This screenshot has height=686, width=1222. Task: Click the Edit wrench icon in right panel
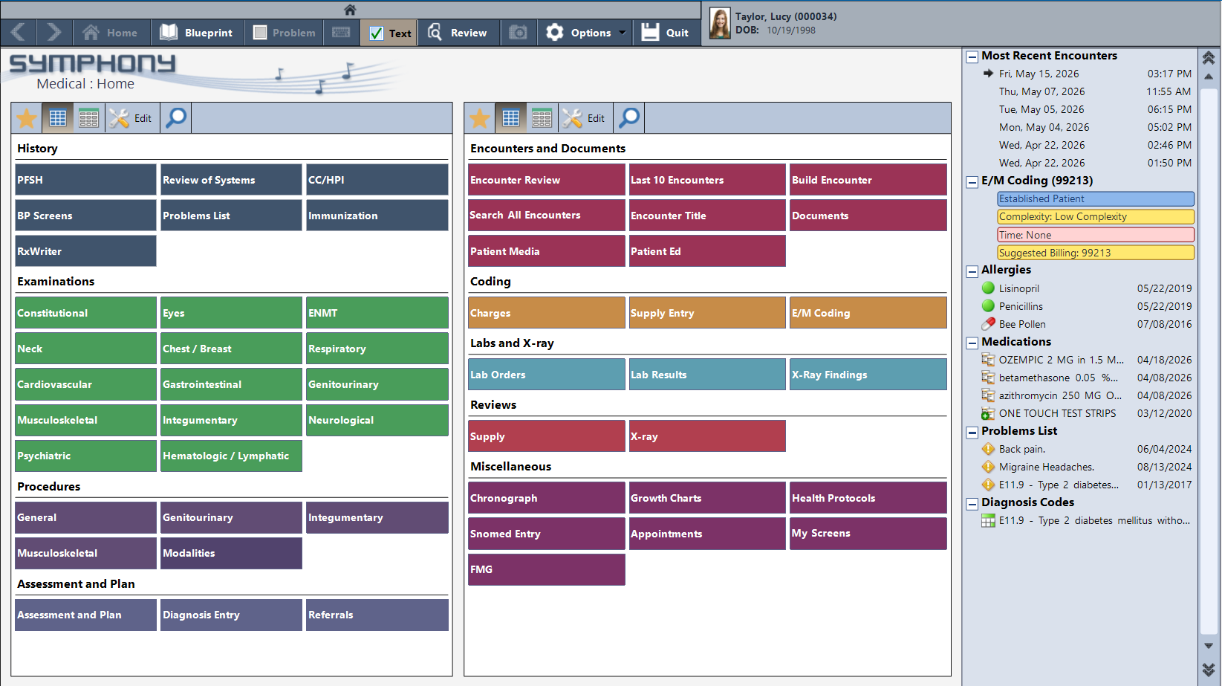(572, 118)
